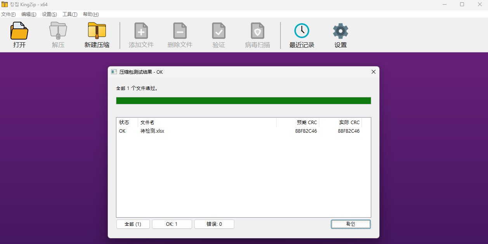
Task: Open the 设置 gear icon in toolbar
Action: coord(341,31)
